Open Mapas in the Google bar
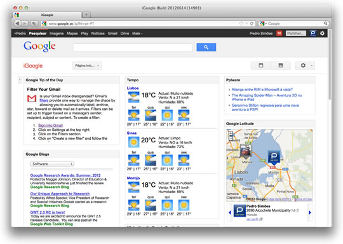Screen dimensions: 343x244 (x=72, y=33)
